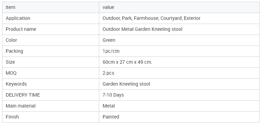Click the '60cm x 27 cm x 49 cm.' value
262x125 pixels.
[127, 62]
